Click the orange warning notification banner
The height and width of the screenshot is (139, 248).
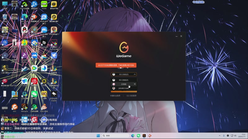click(116, 65)
